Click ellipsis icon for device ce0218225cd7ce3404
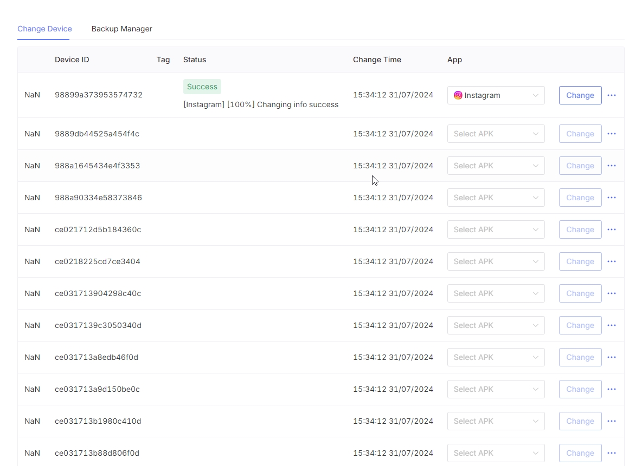This screenshot has height=466, width=642. tap(612, 261)
